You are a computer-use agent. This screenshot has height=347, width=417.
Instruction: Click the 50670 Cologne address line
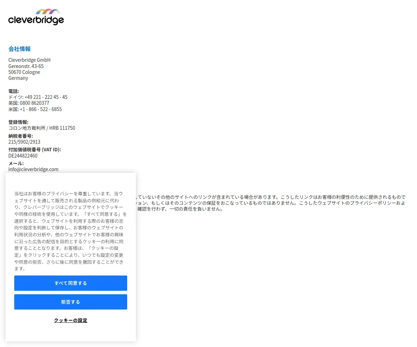24,72
